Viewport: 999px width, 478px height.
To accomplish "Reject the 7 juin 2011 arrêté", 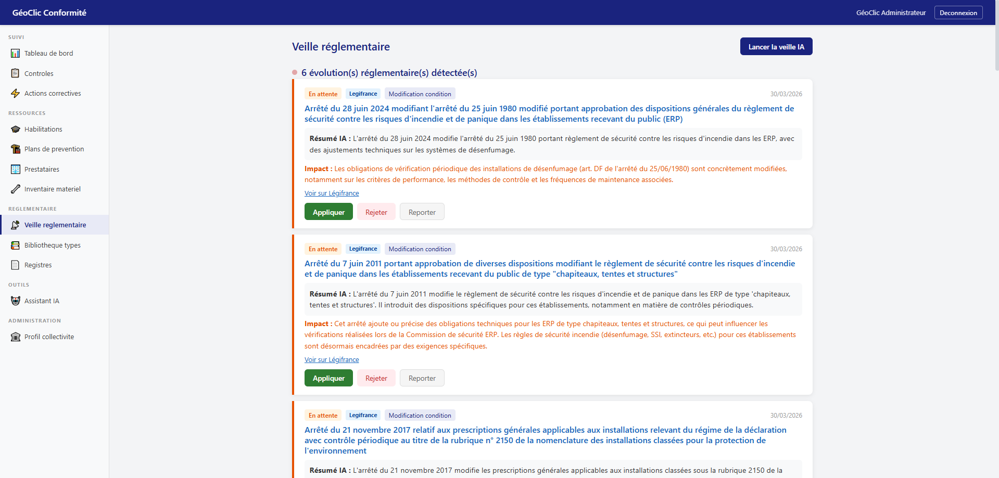I will [376, 378].
